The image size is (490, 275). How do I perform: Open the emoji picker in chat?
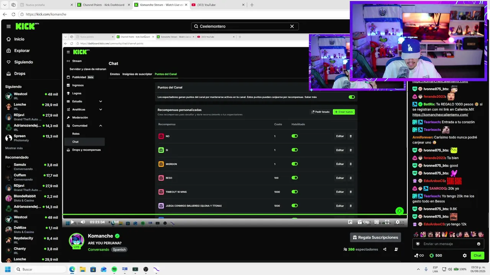(x=479, y=244)
